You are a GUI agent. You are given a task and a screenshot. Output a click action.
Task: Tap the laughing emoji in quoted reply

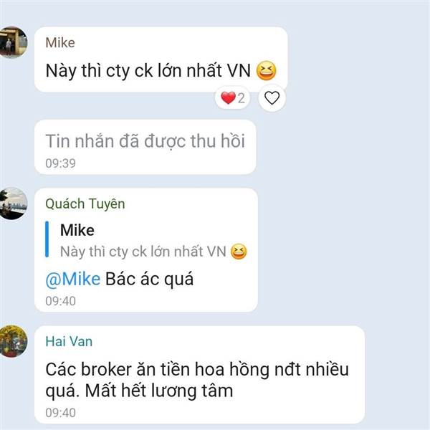tap(239, 252)
